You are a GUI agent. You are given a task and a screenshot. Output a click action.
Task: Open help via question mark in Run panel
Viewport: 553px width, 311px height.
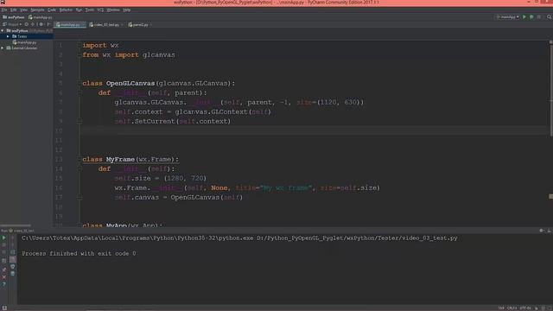3,284
